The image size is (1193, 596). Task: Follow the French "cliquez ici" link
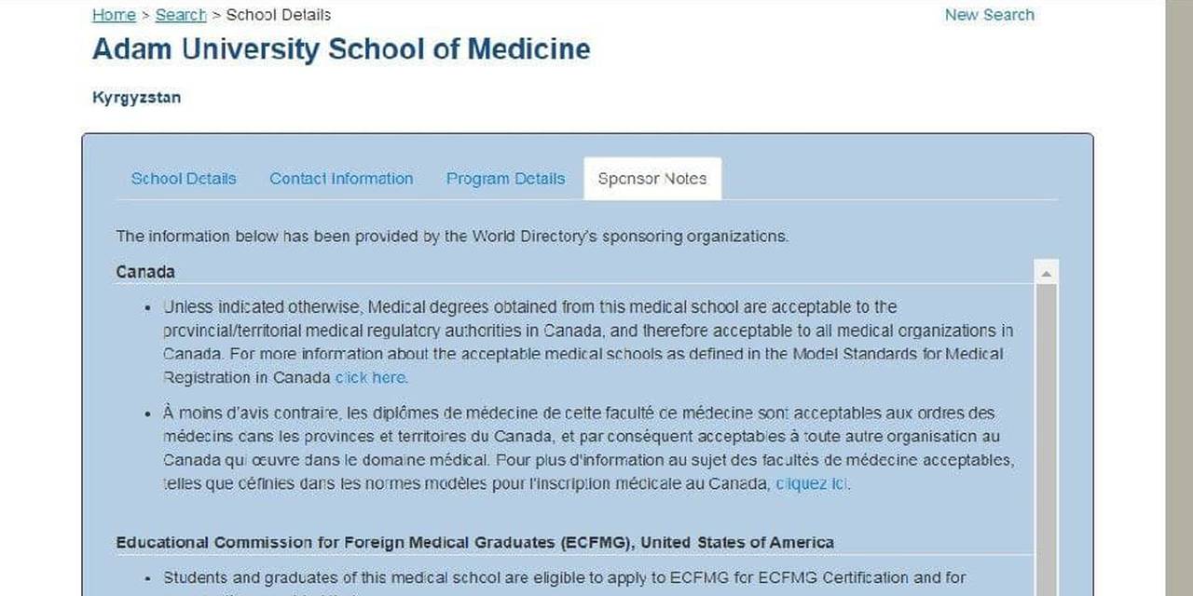point(812,484)
